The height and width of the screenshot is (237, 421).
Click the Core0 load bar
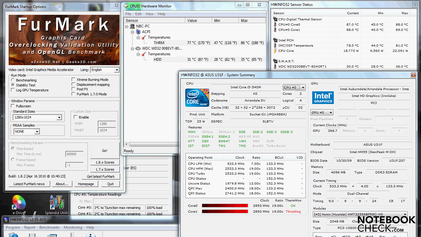[x=225, y=206]
